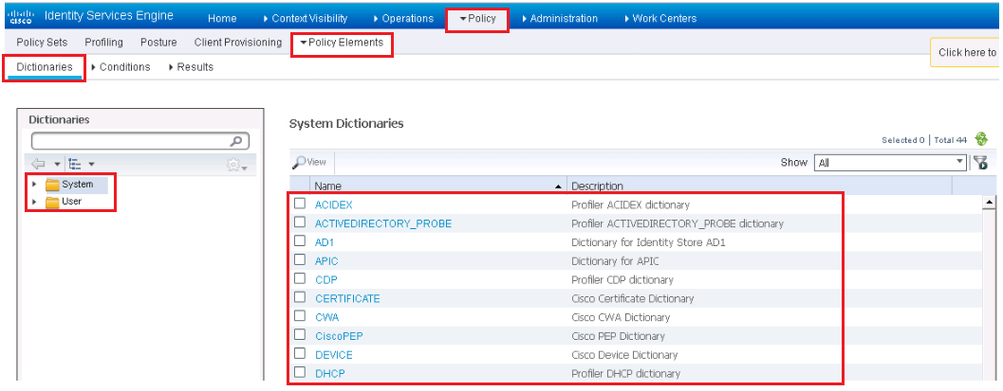Open Policy Sets
1003x391 pixels.
42,43
